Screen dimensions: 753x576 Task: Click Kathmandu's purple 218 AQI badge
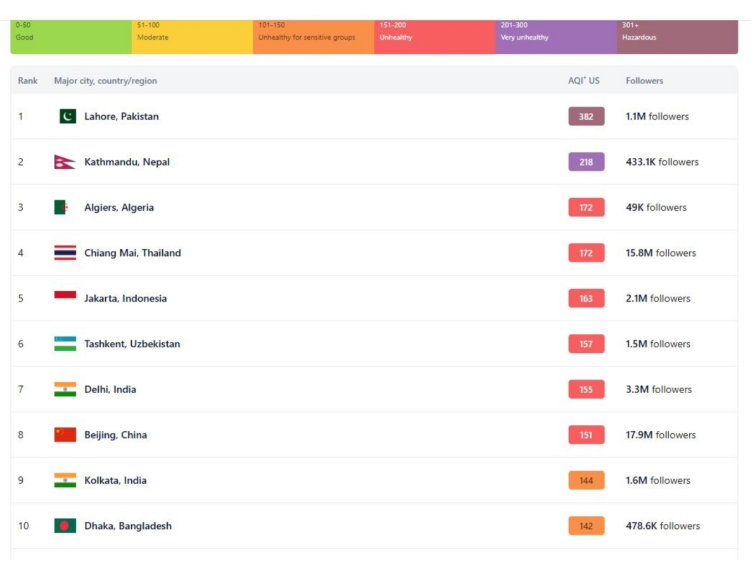(586, 162)
